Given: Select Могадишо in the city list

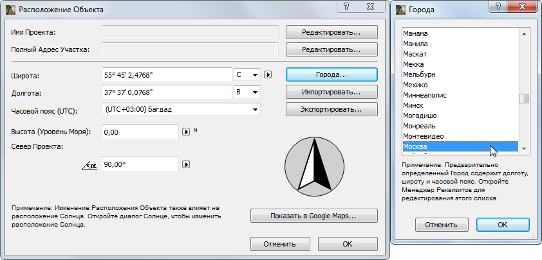Looking at the screenshot, I should 460,116.
